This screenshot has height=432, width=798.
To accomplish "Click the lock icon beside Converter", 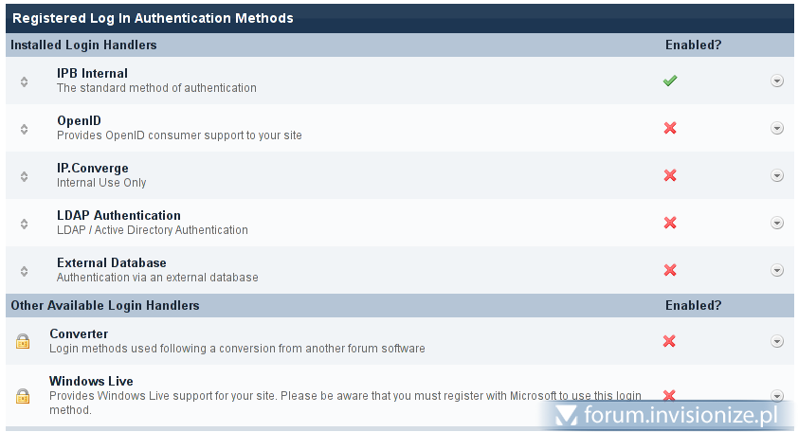I will [x=23, y=341].
